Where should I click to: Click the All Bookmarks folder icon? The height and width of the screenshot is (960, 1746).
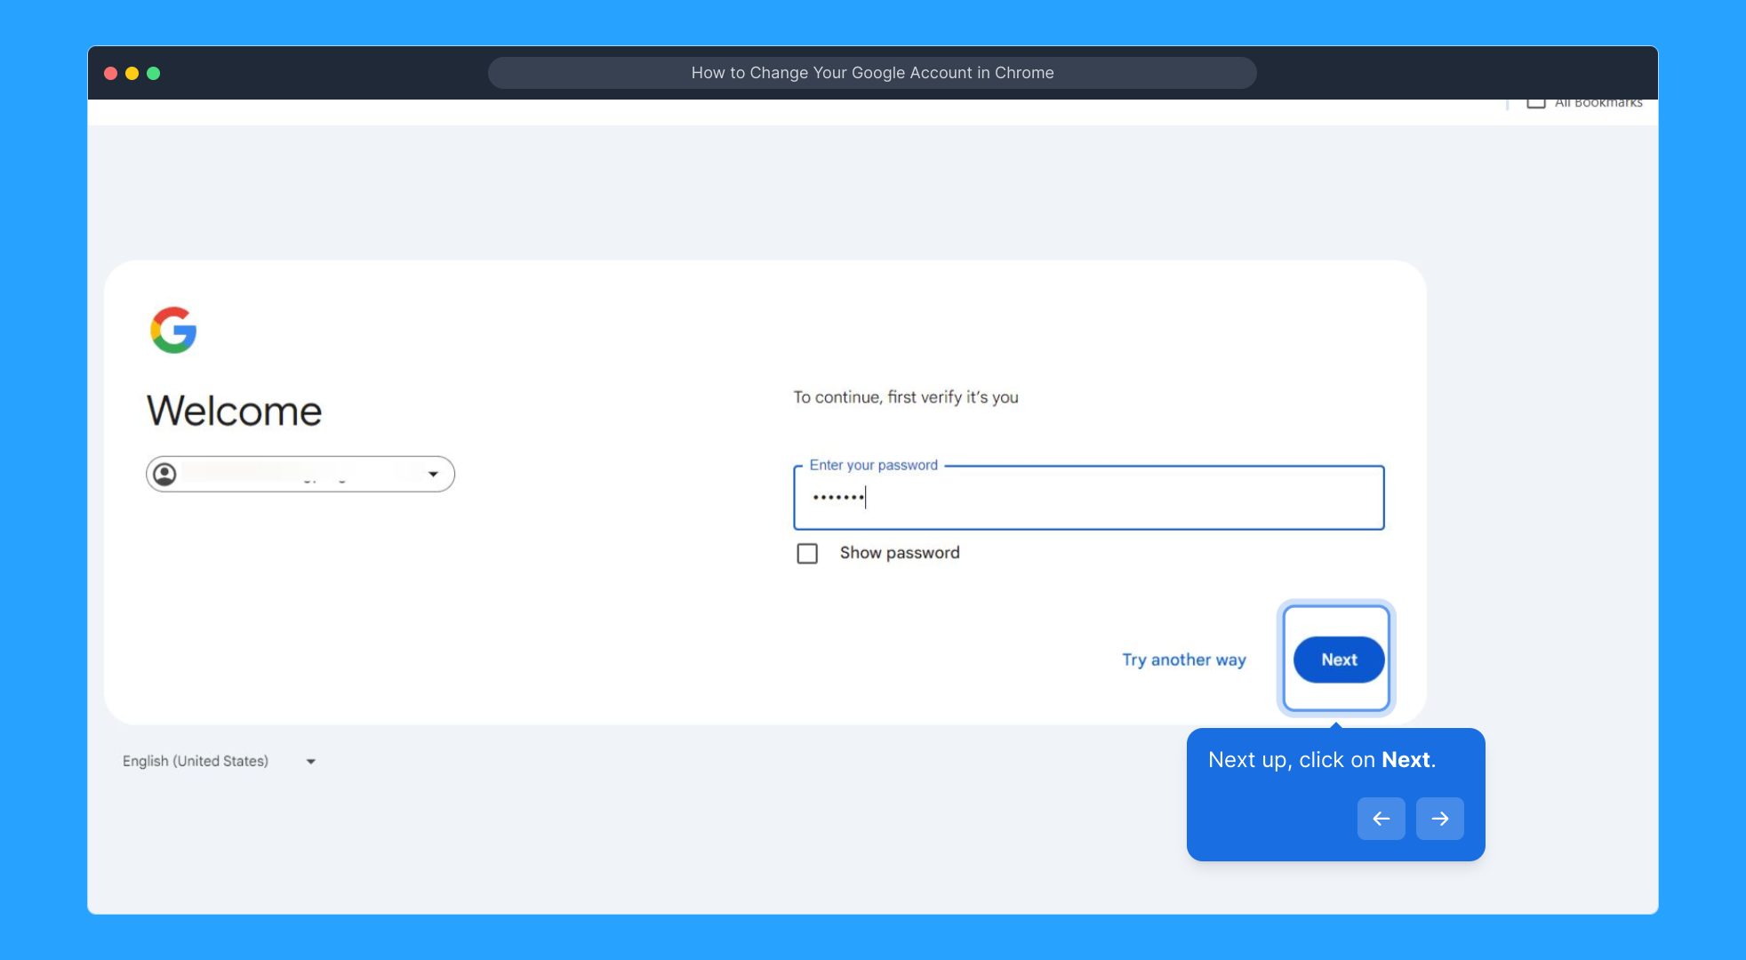pyautogui.click(x=1535, y=103)
